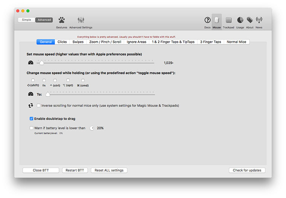Open the Ignore Areas tab
The width and height of the screenshot is (286, 198).
coord(137,42)
